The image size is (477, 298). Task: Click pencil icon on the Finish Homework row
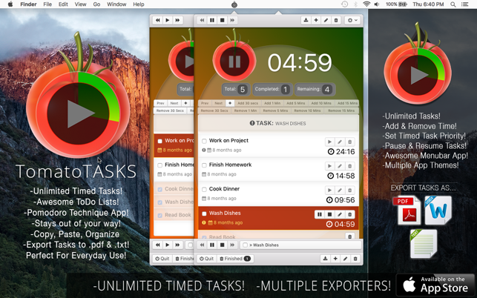[x=340, y=166]
